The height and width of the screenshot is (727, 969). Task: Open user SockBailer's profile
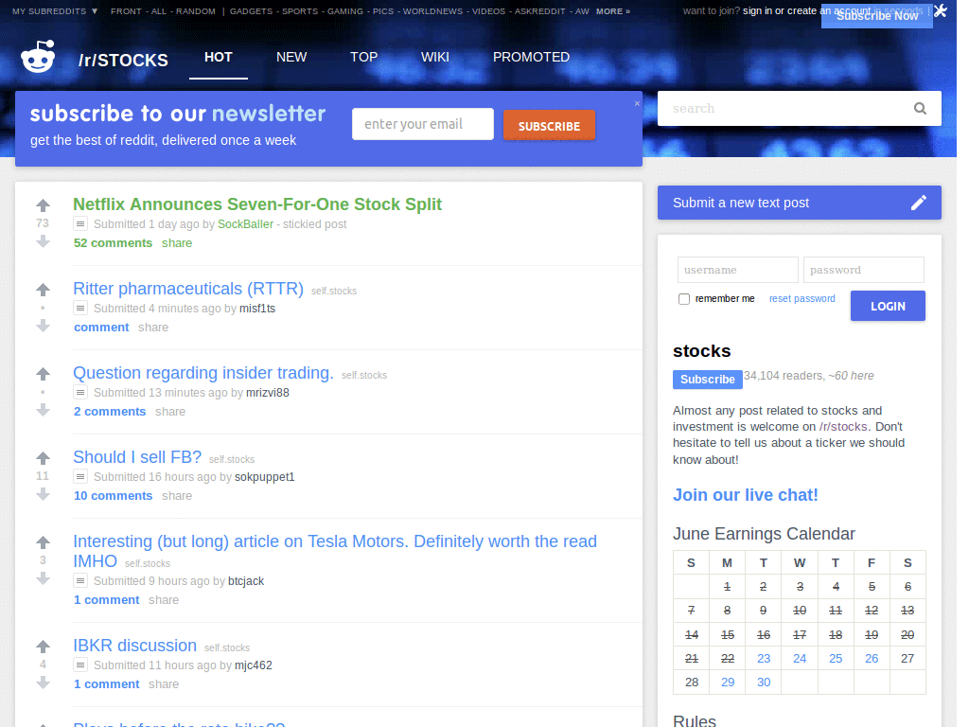(245, 223)
